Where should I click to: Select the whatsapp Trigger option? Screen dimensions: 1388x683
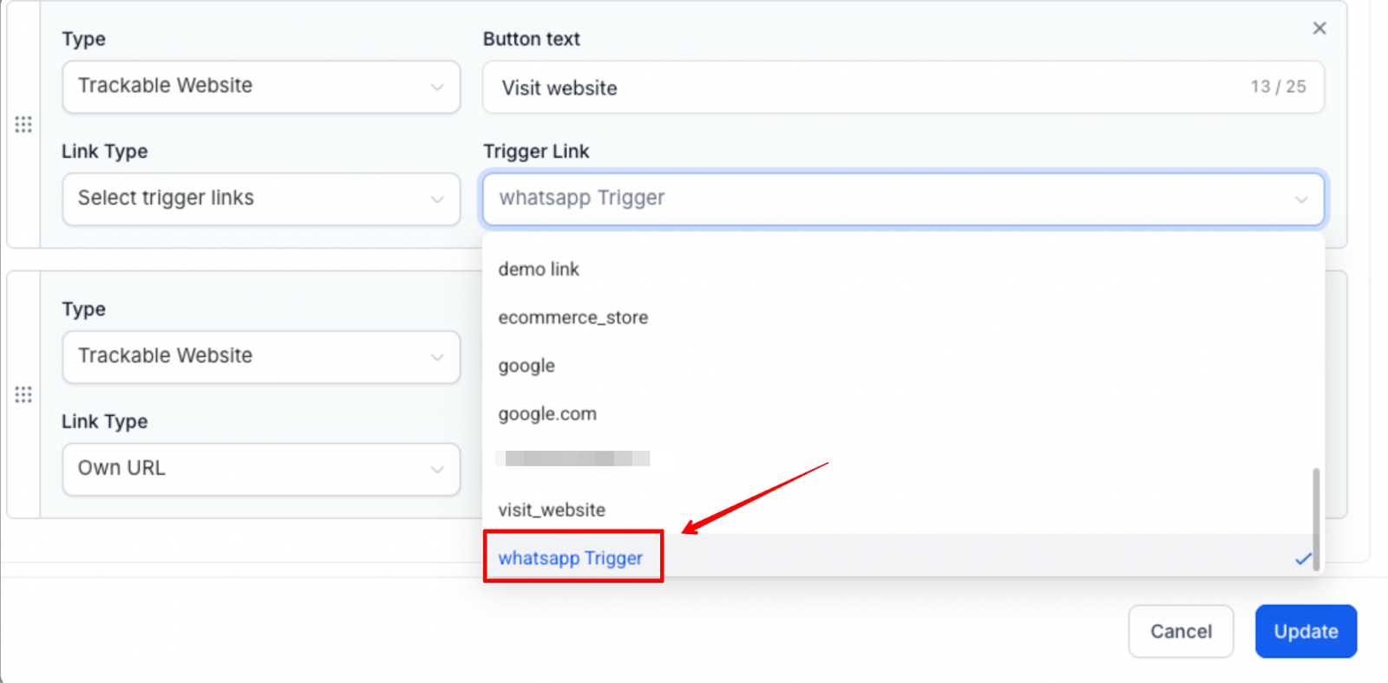571,558
